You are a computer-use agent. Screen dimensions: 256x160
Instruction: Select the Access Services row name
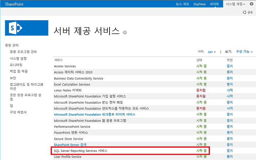65,66
